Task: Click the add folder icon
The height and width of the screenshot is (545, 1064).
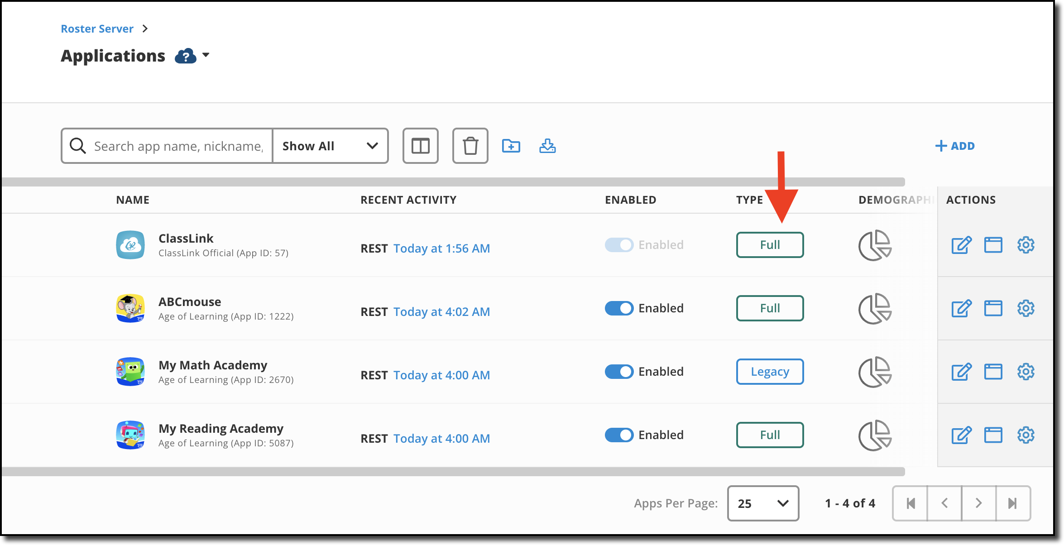Action: point(511,146)
